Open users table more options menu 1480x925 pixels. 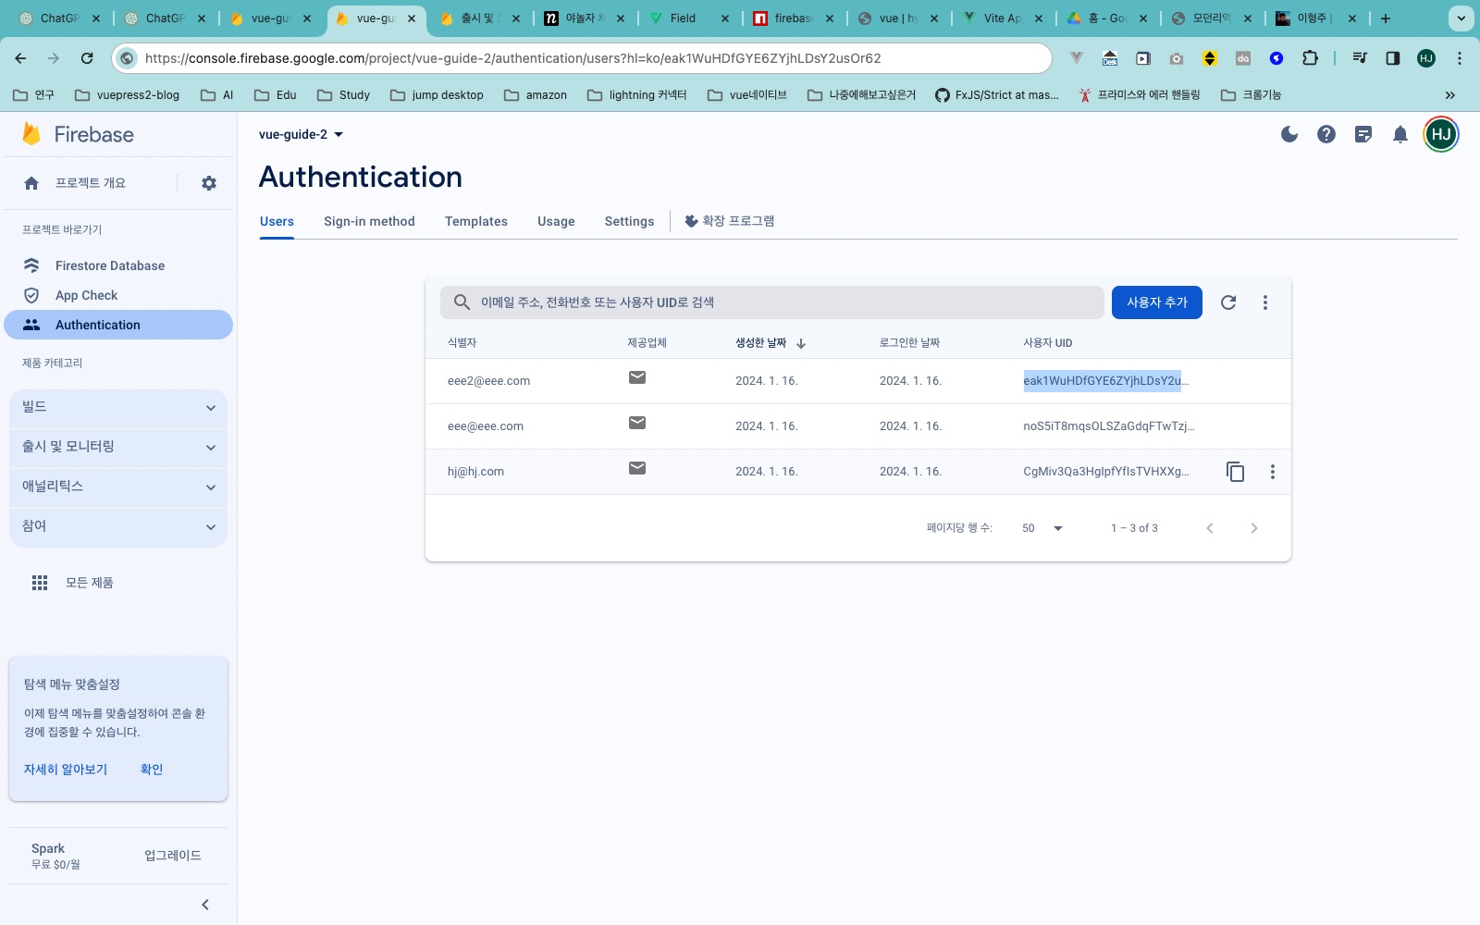(x=1265, y=302)
